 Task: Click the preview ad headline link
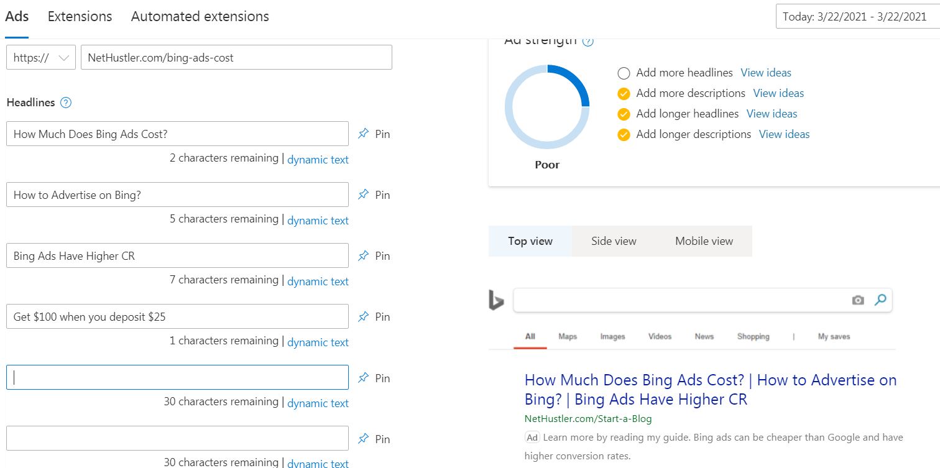click(711, 390)
